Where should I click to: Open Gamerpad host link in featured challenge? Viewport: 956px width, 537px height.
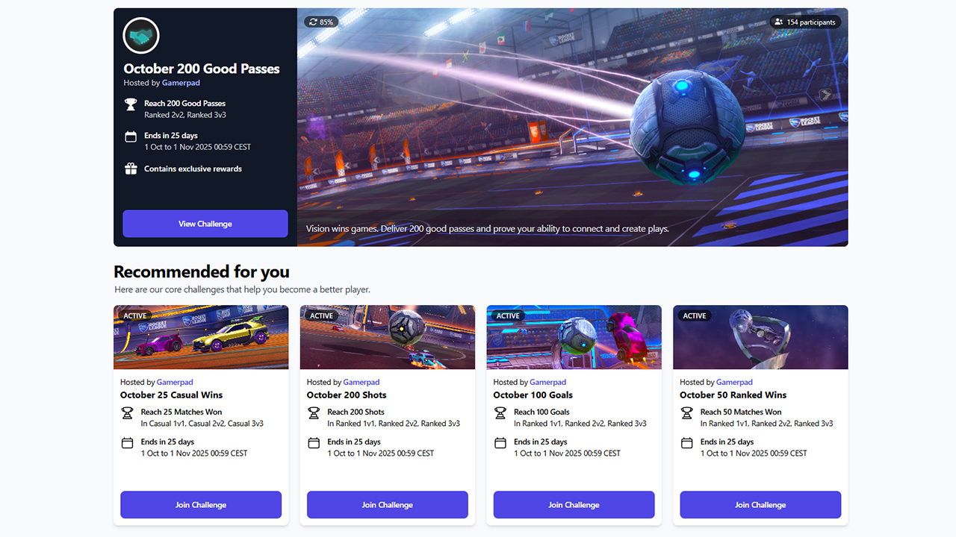[x=181, y=83]
